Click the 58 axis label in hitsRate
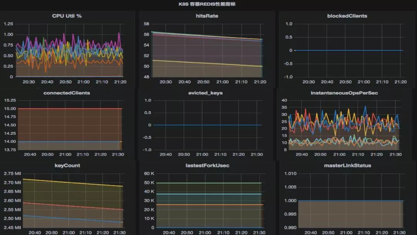 (x=147, y=24)
